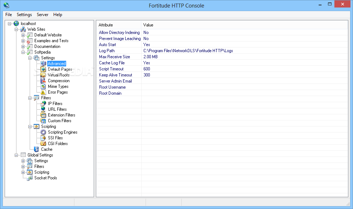Click the Examples and Tests stopped icon
The height and width of the screenshot is (209, 353).
tap(30, 41)
